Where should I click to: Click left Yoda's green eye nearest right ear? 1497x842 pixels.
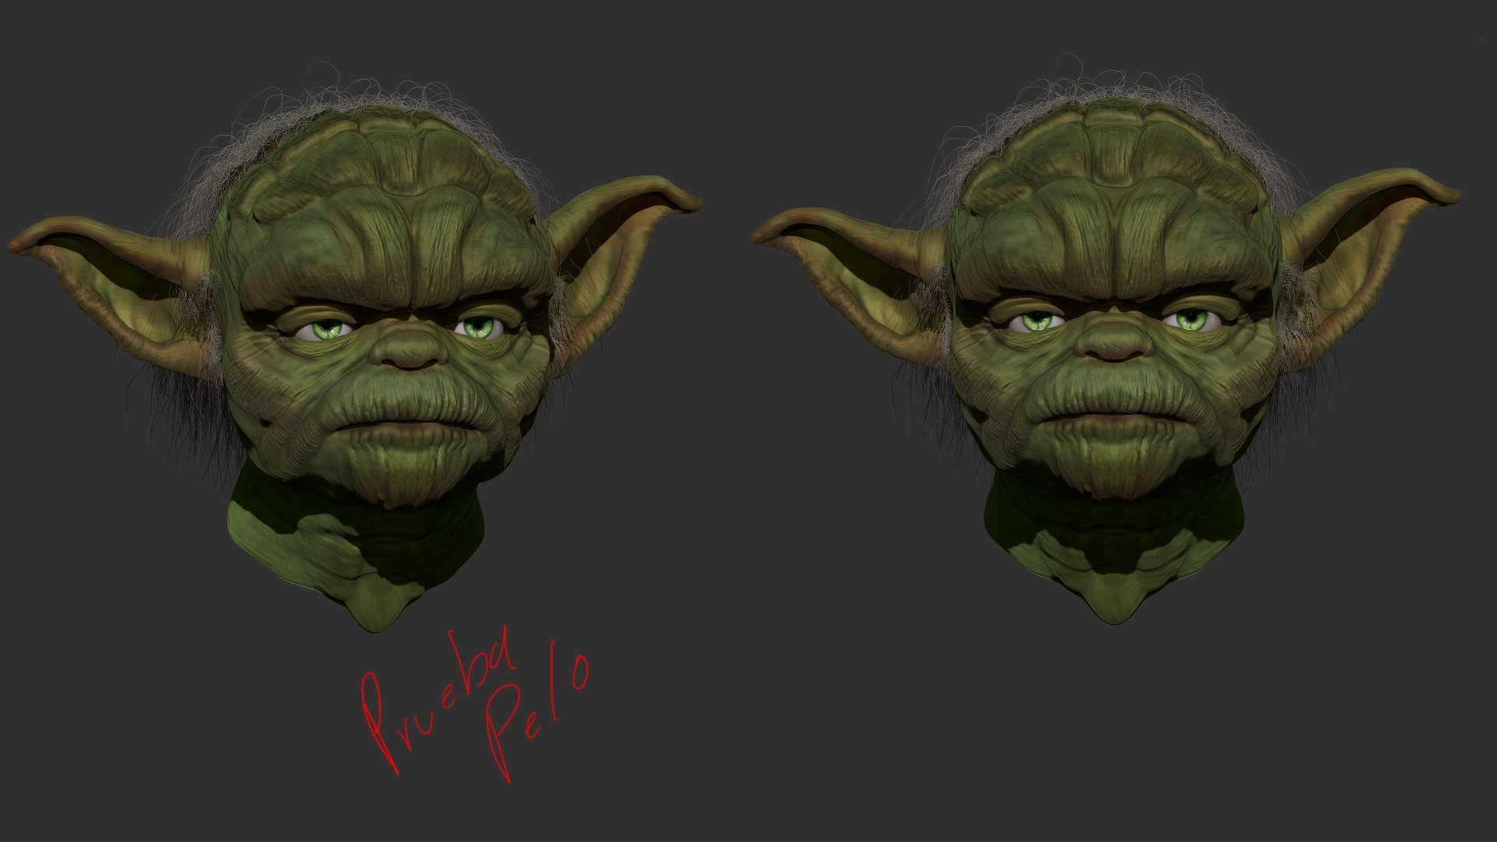[x=477, y=327]
